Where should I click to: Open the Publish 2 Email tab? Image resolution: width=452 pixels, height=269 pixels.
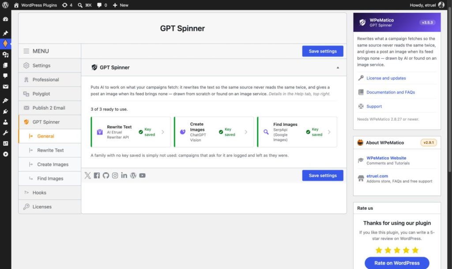[x=49, y=108]
